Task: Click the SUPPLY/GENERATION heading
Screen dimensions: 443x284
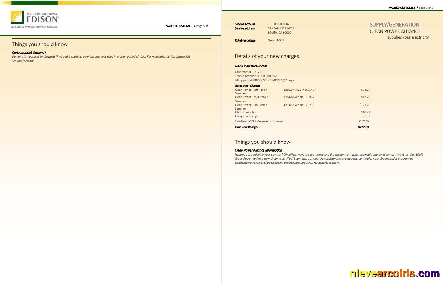Action: click(x=394, y=25)
